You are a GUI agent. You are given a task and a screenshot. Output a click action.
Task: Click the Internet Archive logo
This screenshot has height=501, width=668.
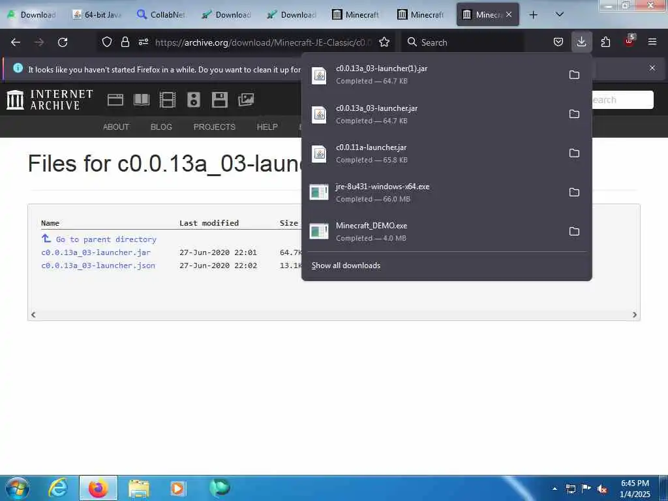pyautogui.click(x=50, y=100)
